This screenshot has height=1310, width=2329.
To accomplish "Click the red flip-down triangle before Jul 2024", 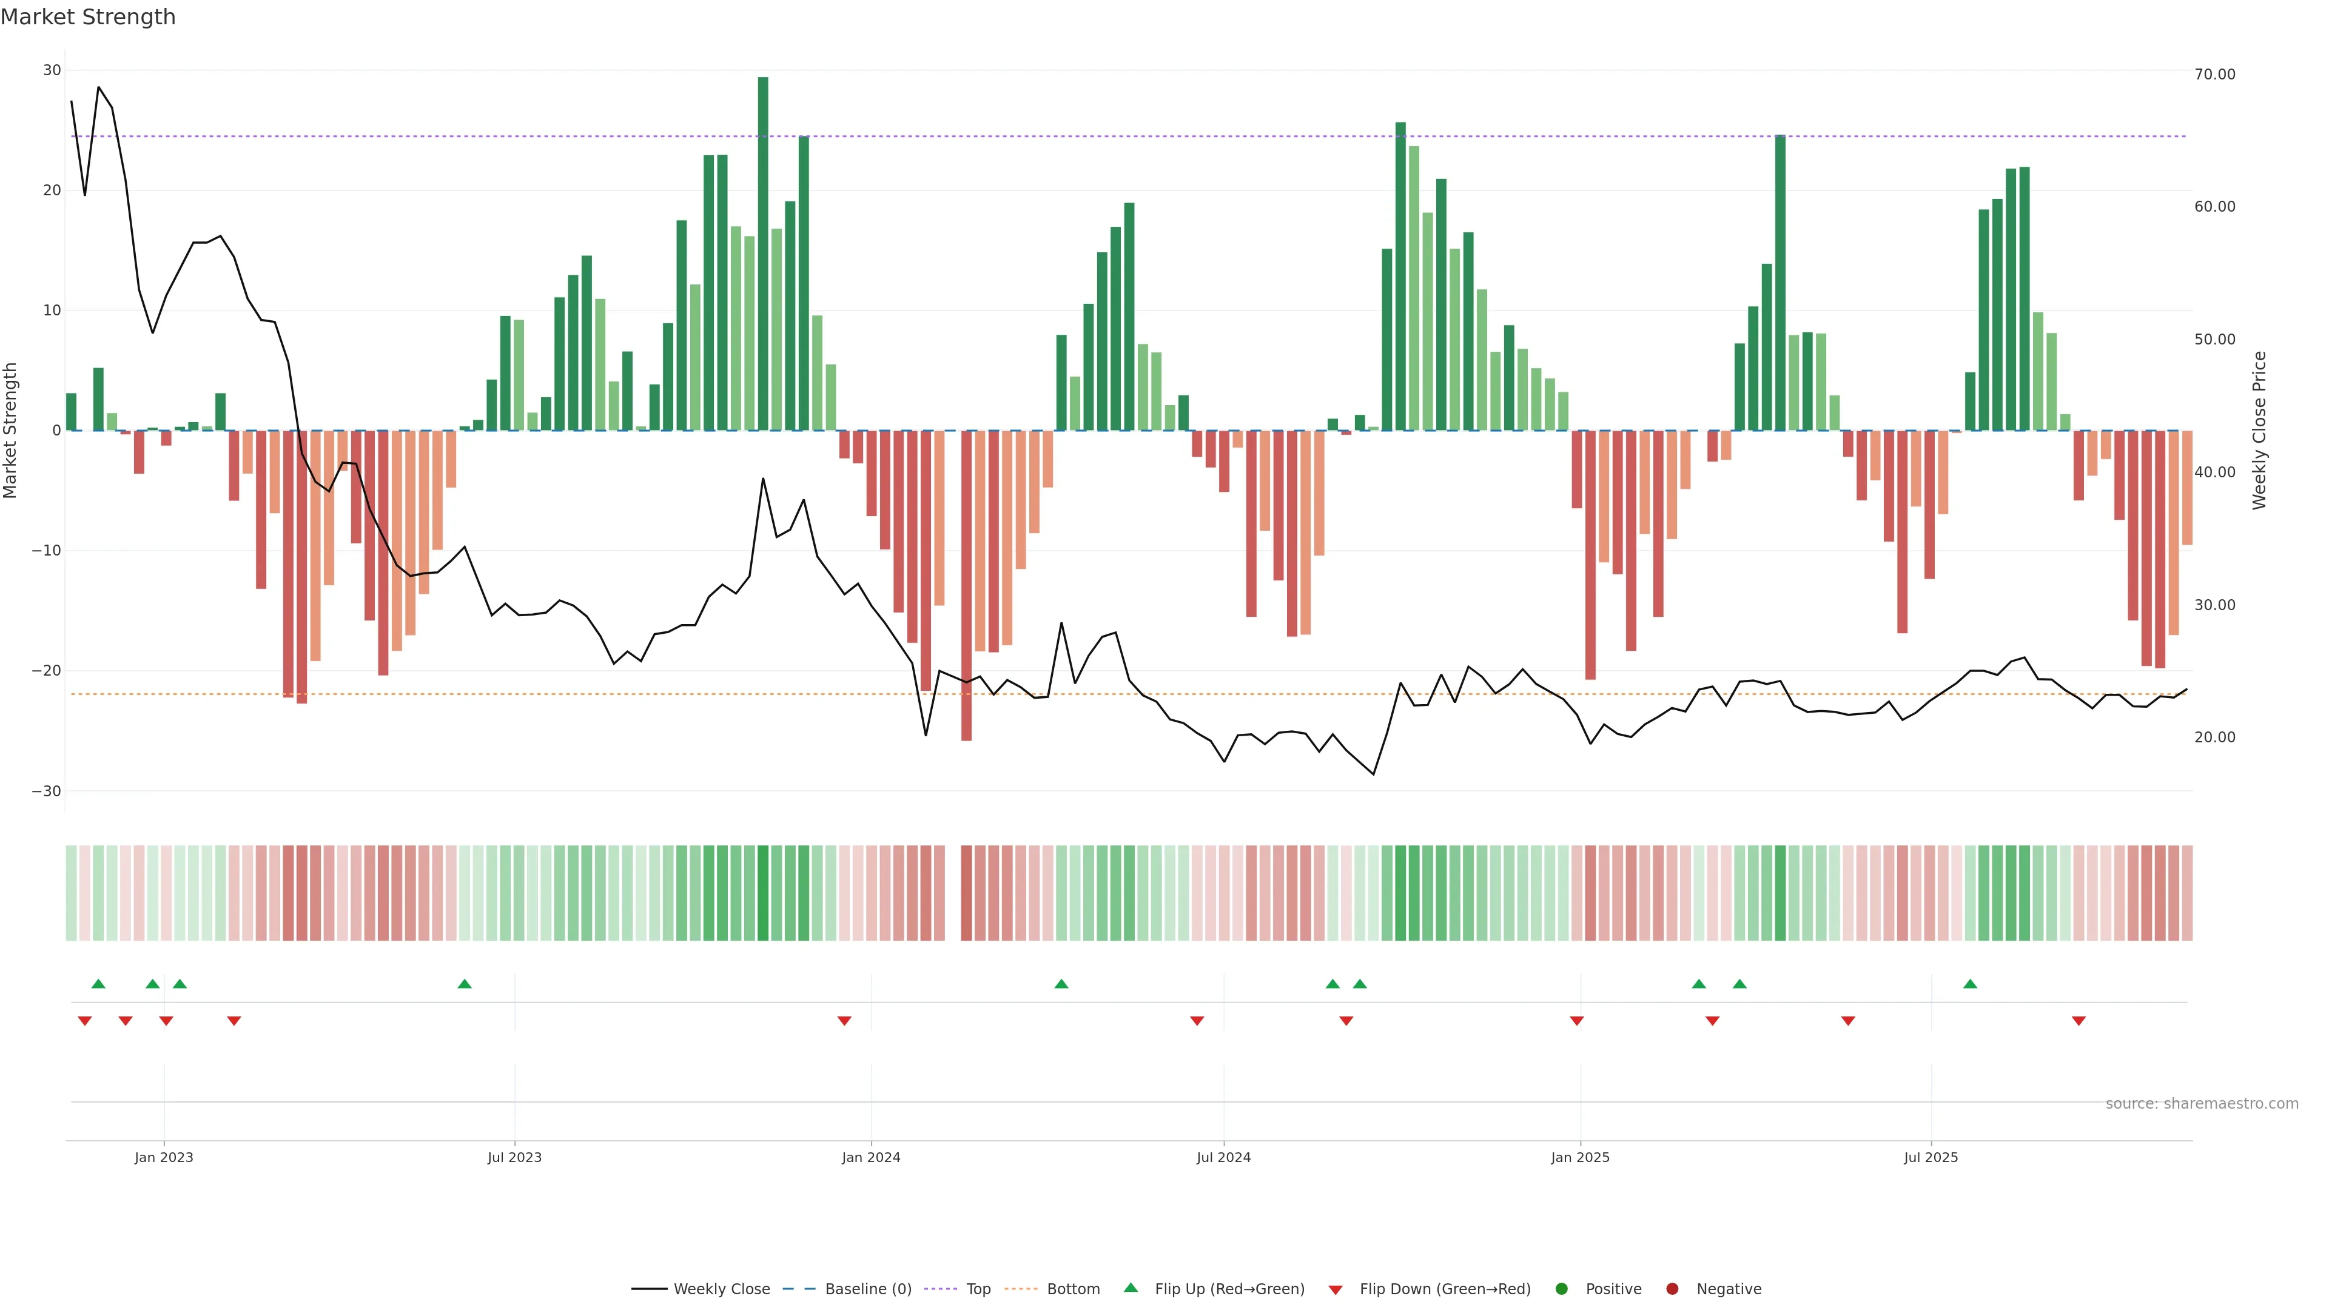I will coord(1197,1021).
